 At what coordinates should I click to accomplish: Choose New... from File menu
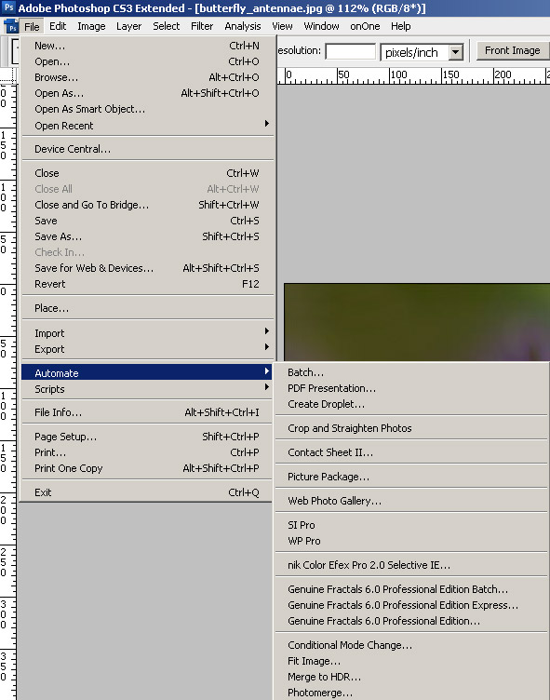coord(147,46)
